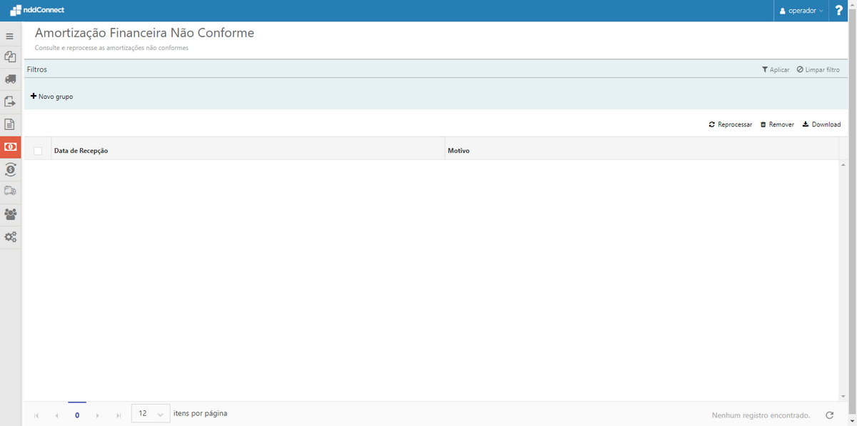Select the circular dollar refresh sidebar icon
This screenshot has height=426, width=857.
10,169
